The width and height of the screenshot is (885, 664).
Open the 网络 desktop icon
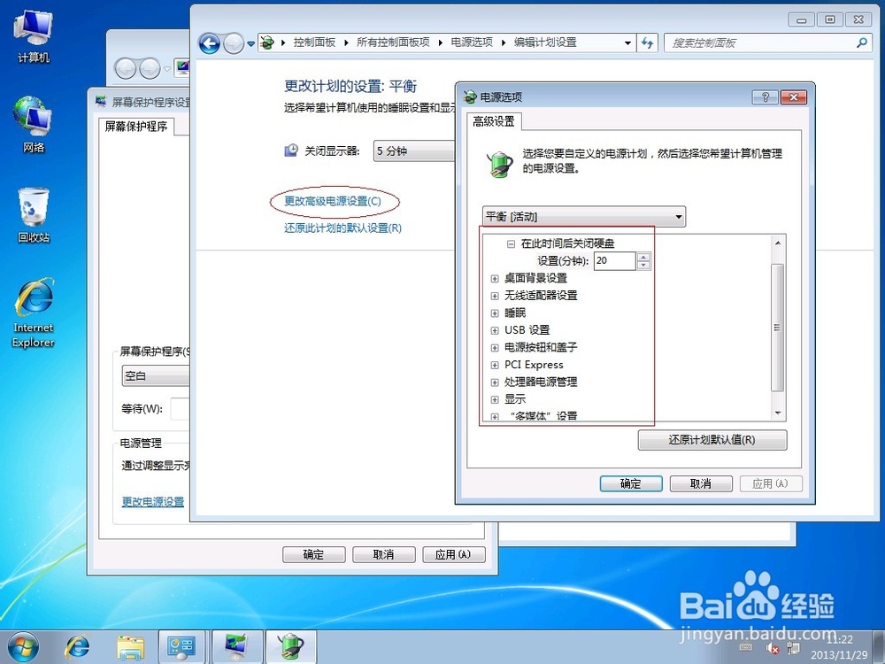coord(34,124)
